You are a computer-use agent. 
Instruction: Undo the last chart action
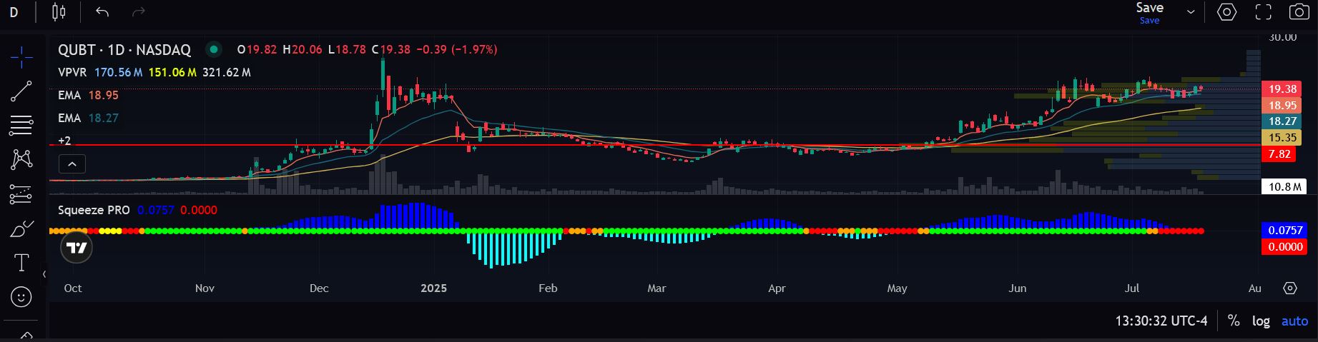[x=102, y=12]
